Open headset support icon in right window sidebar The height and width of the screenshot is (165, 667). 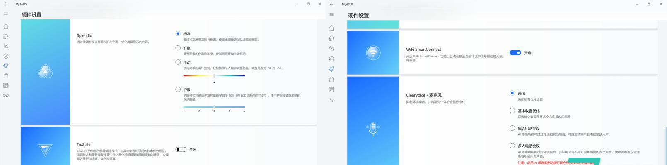point(331,38)
